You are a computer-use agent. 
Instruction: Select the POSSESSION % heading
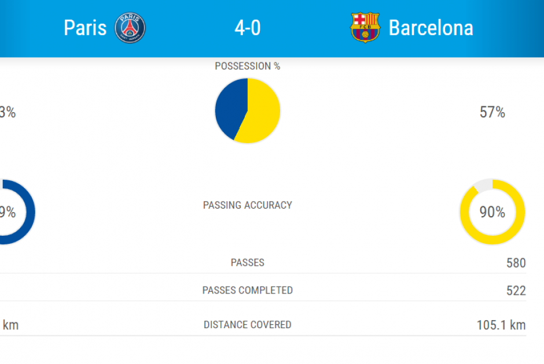point(247,66)
